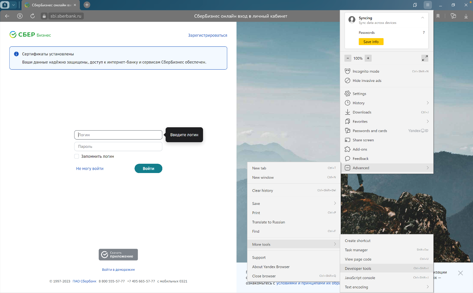Click the Support entry
The height and width of the screenshot is (293, 473).
pos(294,258)
